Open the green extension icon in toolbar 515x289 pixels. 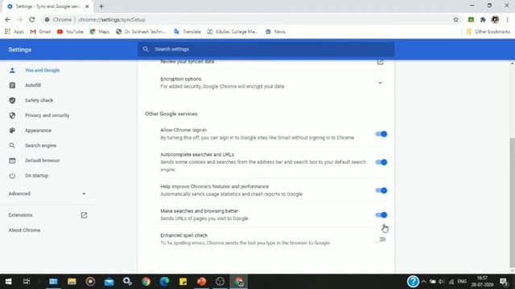click(471, 19)
